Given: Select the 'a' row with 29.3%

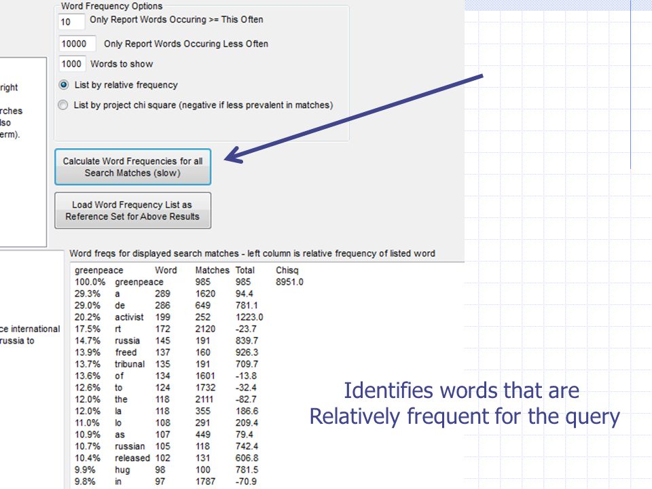Looking at the screenshot, I should point(164,293).
